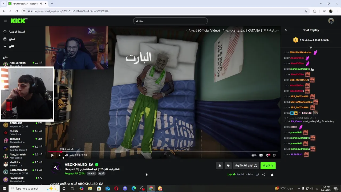Viewport: 341px width, 192px height.
Task: Open Following in the sidebar
Action: (9, 46)
